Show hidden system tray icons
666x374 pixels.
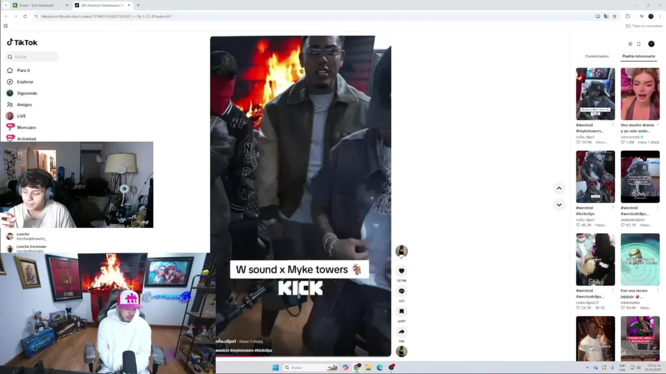pyautogui.click(x=587, y=367)
